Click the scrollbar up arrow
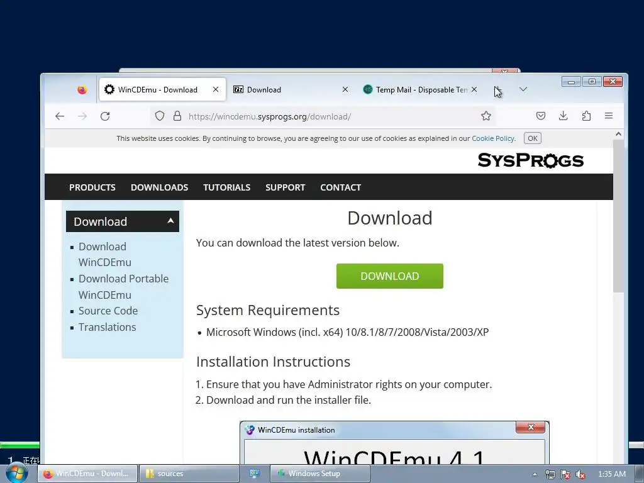The image size is (644, 483). (619, 135)
